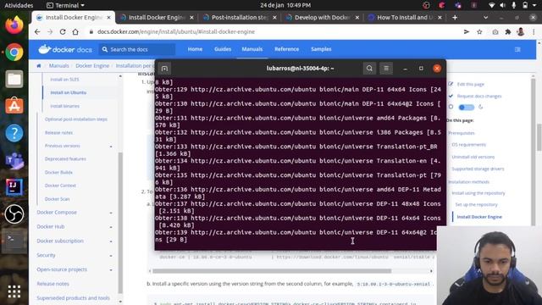Open a new terminal tab button

pos(164,69)
